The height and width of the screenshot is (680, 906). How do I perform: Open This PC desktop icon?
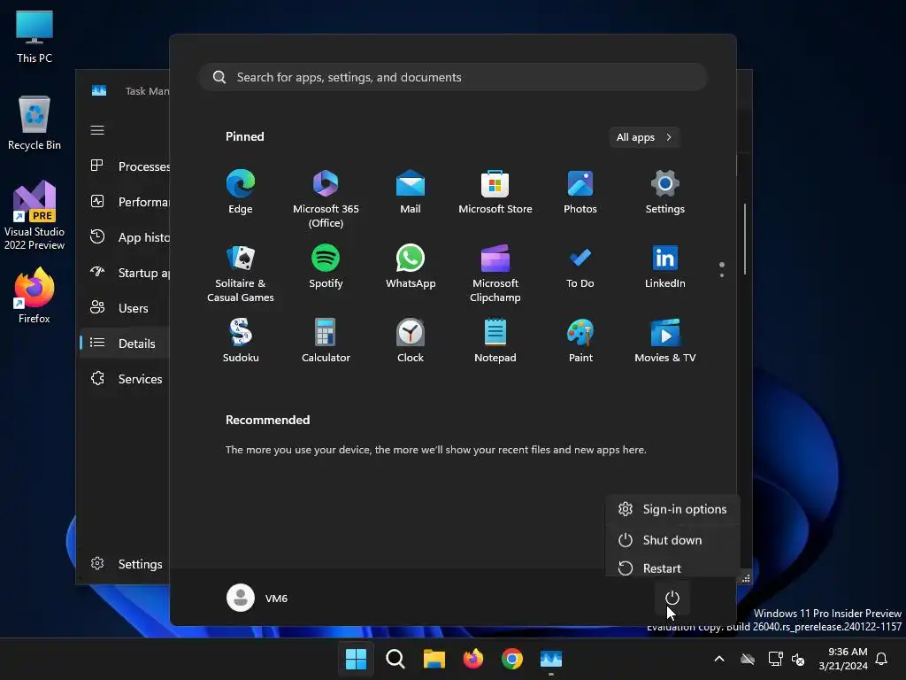click(35, 36)
